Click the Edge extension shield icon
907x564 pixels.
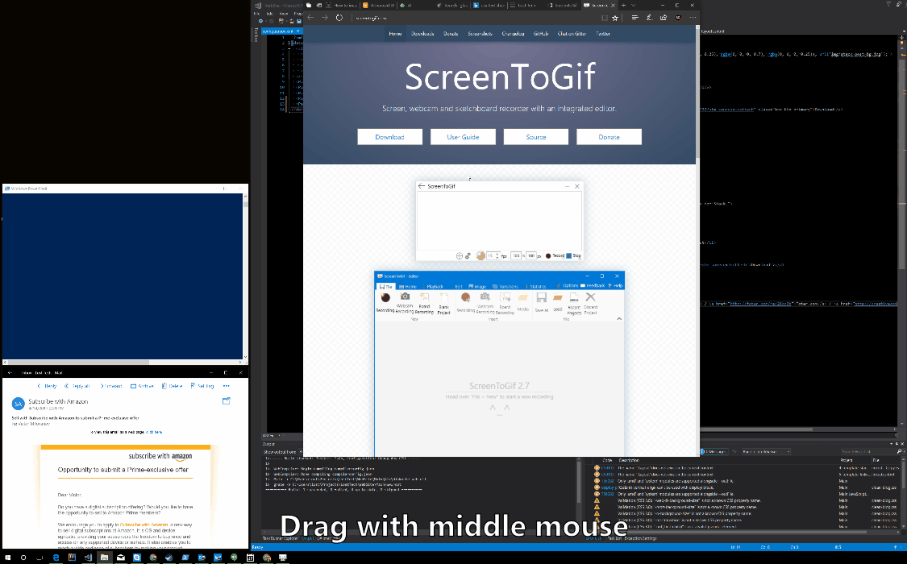(679, 18)
